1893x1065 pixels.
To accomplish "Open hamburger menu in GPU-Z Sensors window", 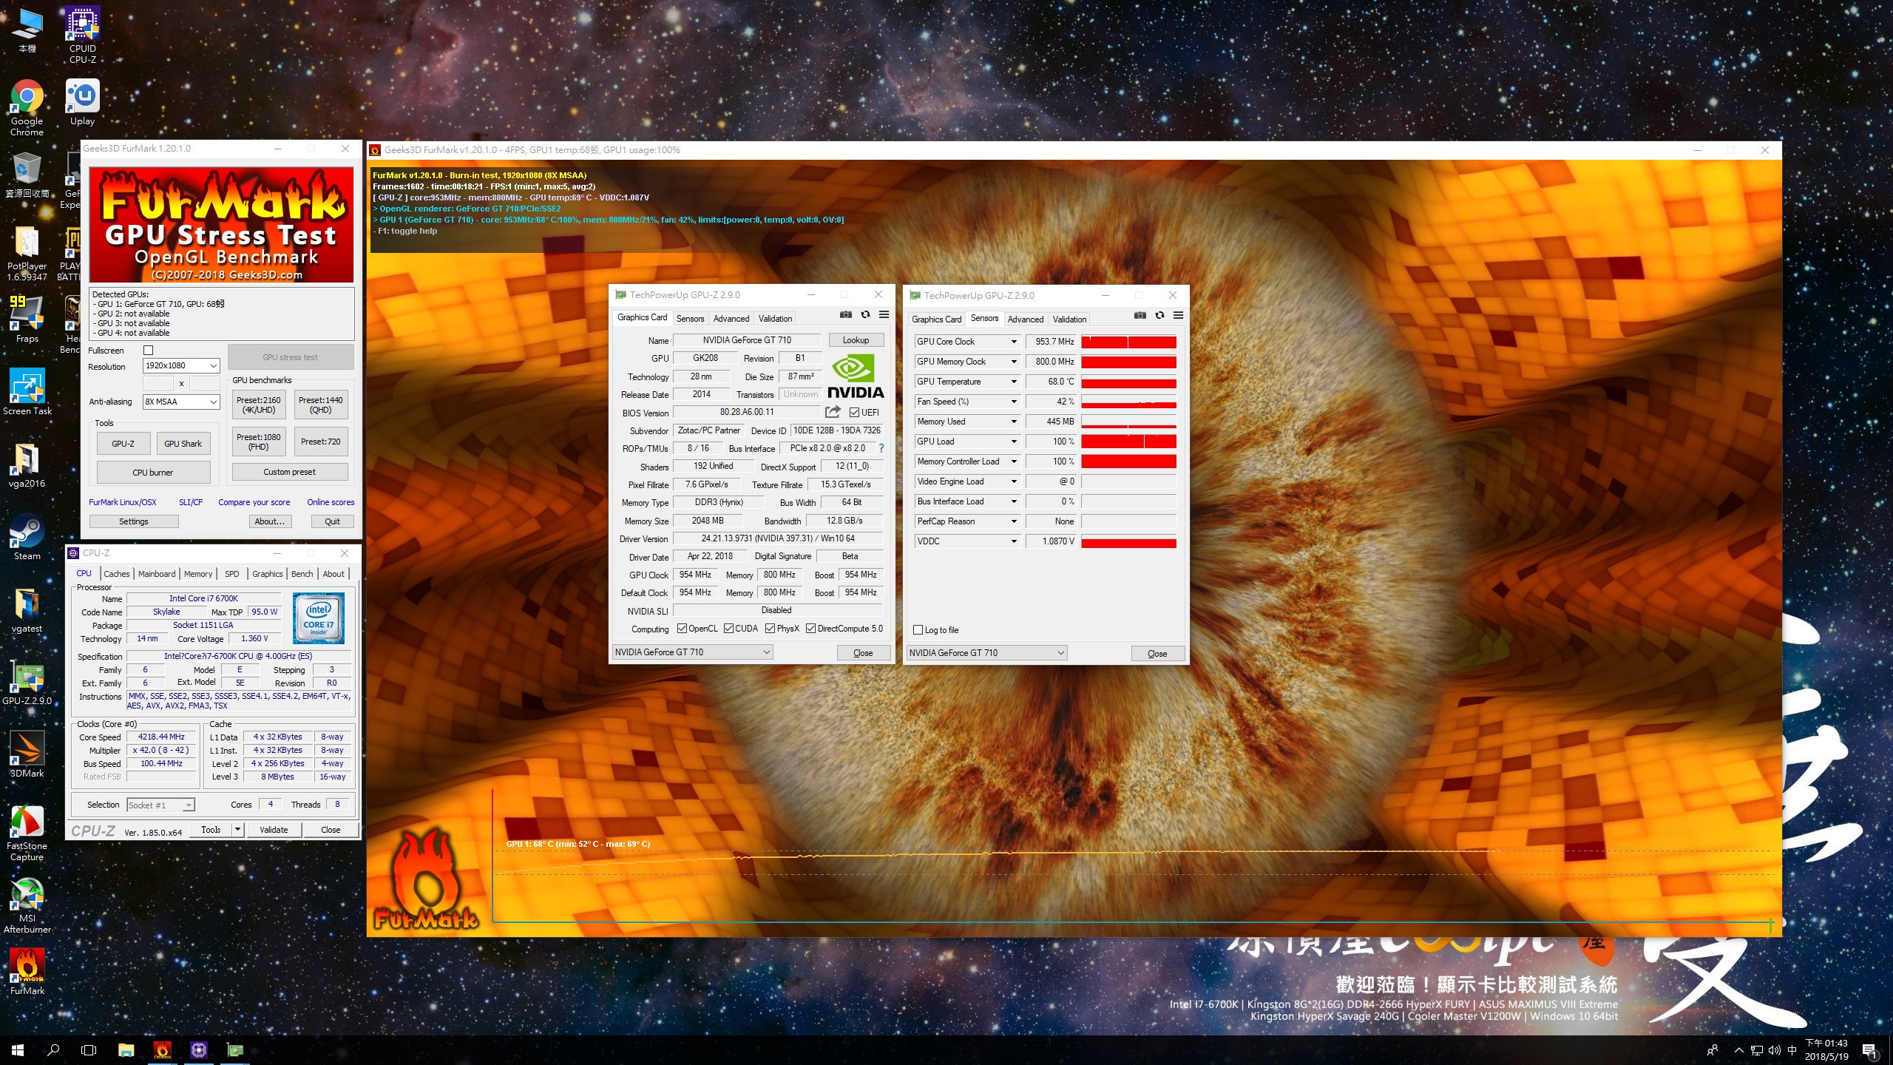I will (x=1178, y=315).
